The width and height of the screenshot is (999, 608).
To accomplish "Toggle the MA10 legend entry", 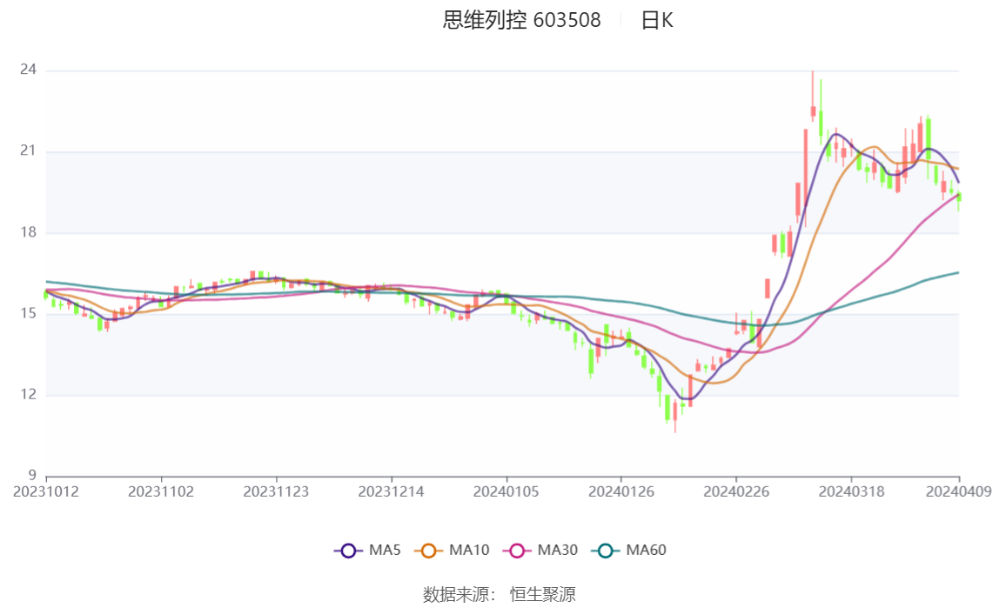I will [452, 550].
